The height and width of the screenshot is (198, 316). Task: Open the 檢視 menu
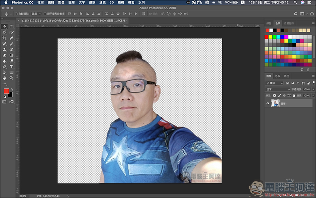click(x=121, y=2)
